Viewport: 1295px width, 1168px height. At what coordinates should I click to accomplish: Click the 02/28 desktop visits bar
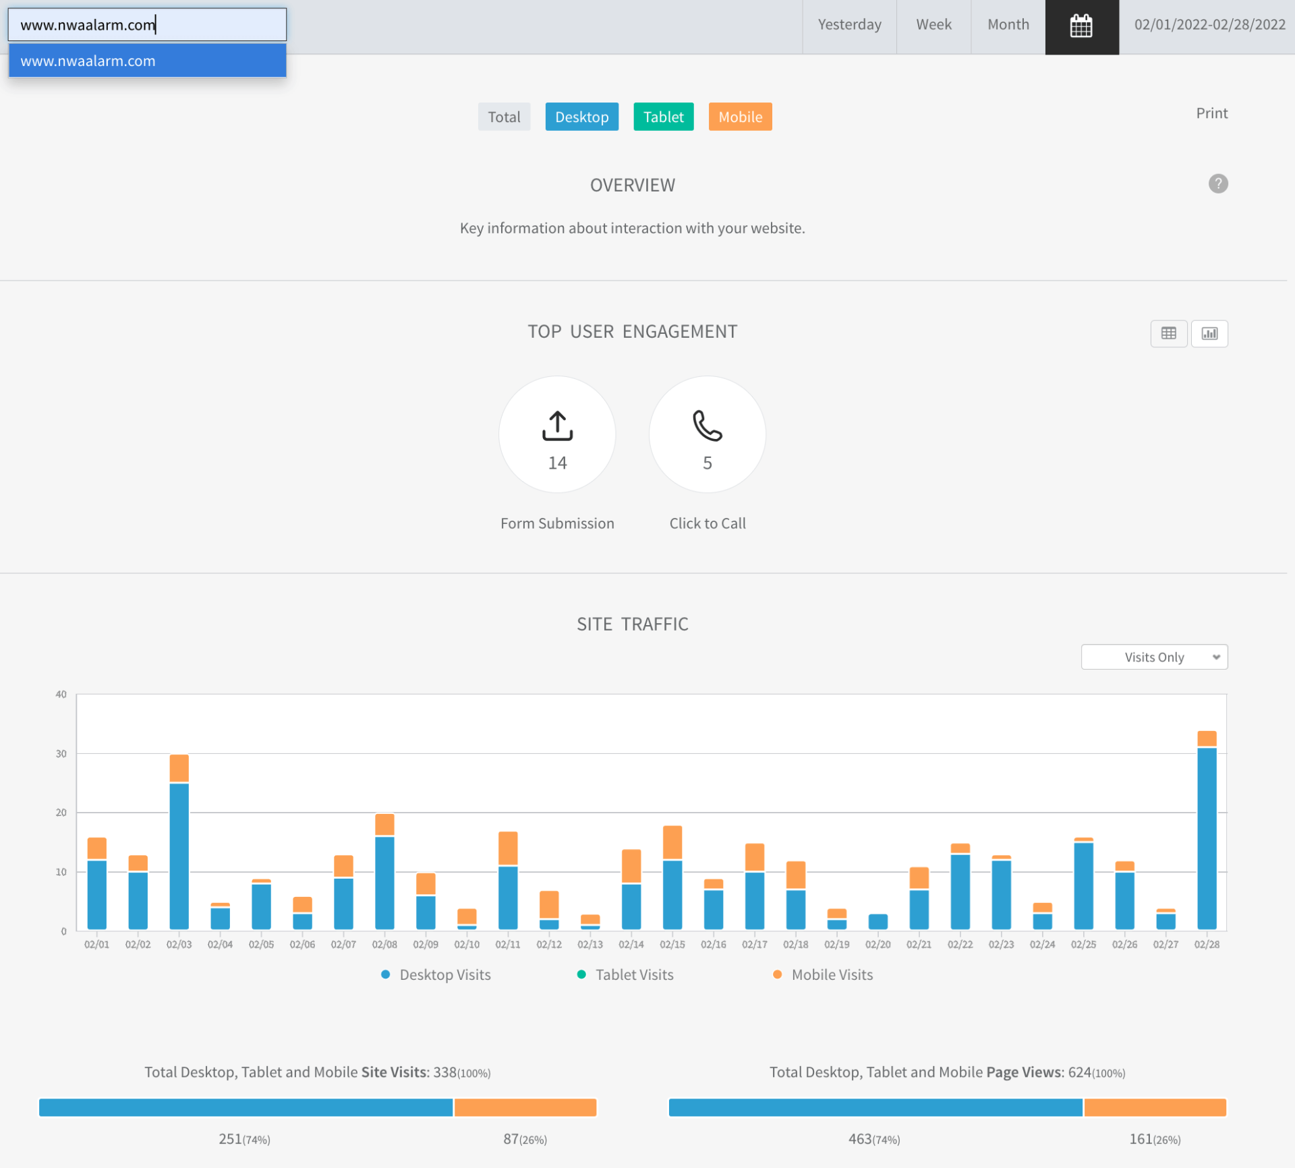point(1206,840)
